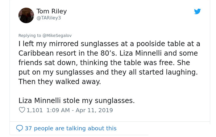This screenshot has width=216, height=137.
Task: Click the Apr 11, 2019 date
Action: 94,110
